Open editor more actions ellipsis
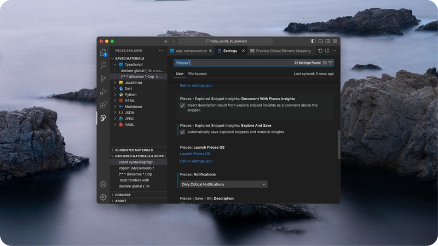Viewport: 438px width, 246px height. point(334,51)
